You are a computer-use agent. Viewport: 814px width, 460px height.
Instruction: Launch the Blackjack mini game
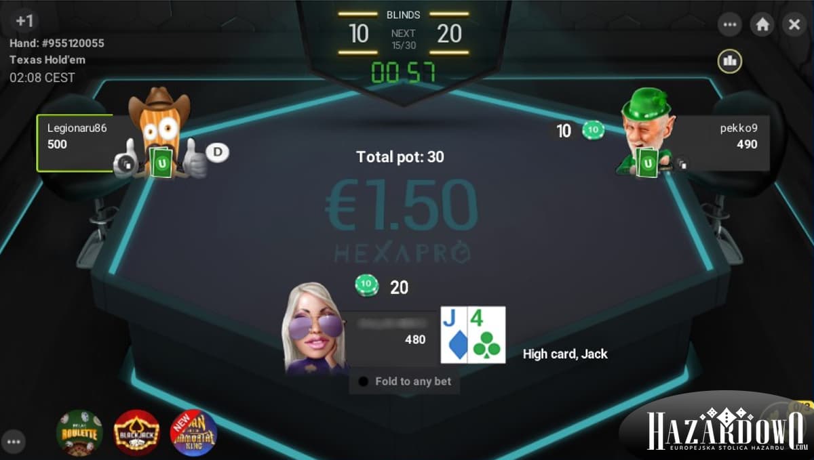tap(136, 432)
